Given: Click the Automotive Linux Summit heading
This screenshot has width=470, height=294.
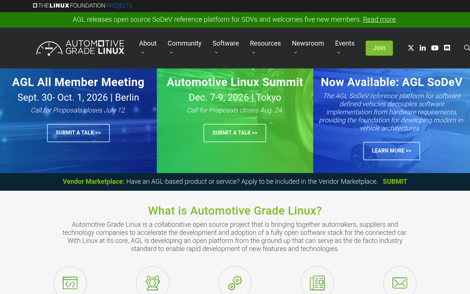Looking at the screenshot, I should click(x=235, y=82).
